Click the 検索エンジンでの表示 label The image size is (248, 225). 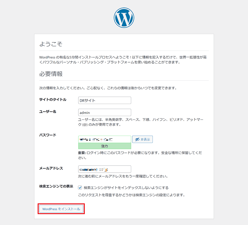[56, 186]
